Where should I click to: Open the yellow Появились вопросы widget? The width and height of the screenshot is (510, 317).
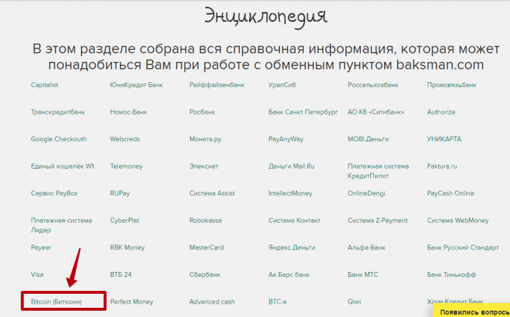(x=471, y=311)
